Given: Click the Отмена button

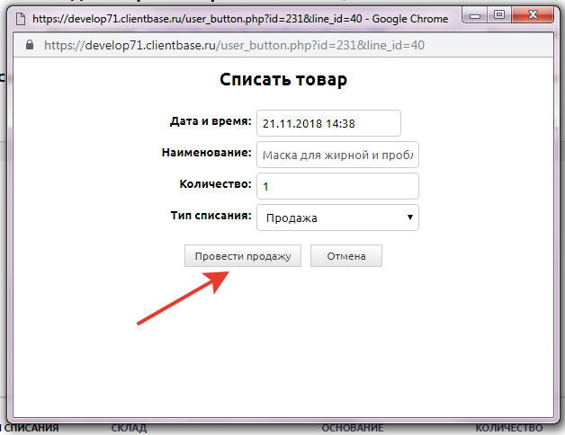Looking at the screenshot, I should 346,256.
